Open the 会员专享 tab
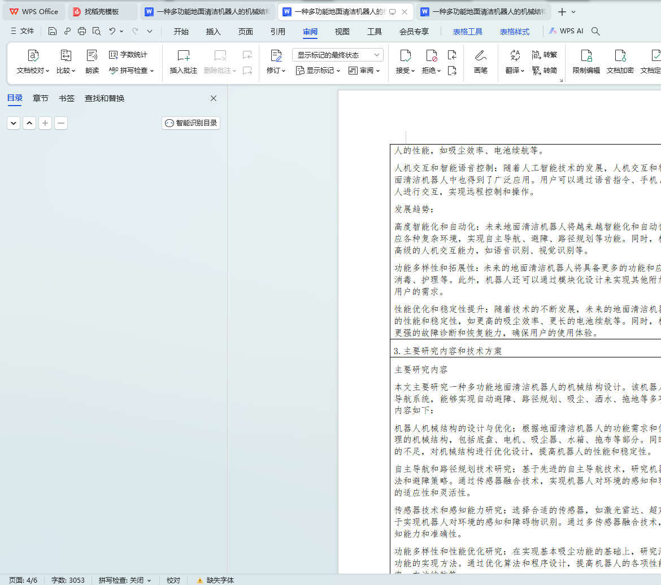This screenshot has height=585, width=661. (x=414, y=32)
